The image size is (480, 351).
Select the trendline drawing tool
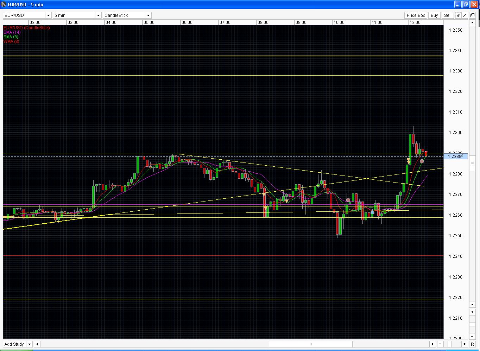point(465,15)
